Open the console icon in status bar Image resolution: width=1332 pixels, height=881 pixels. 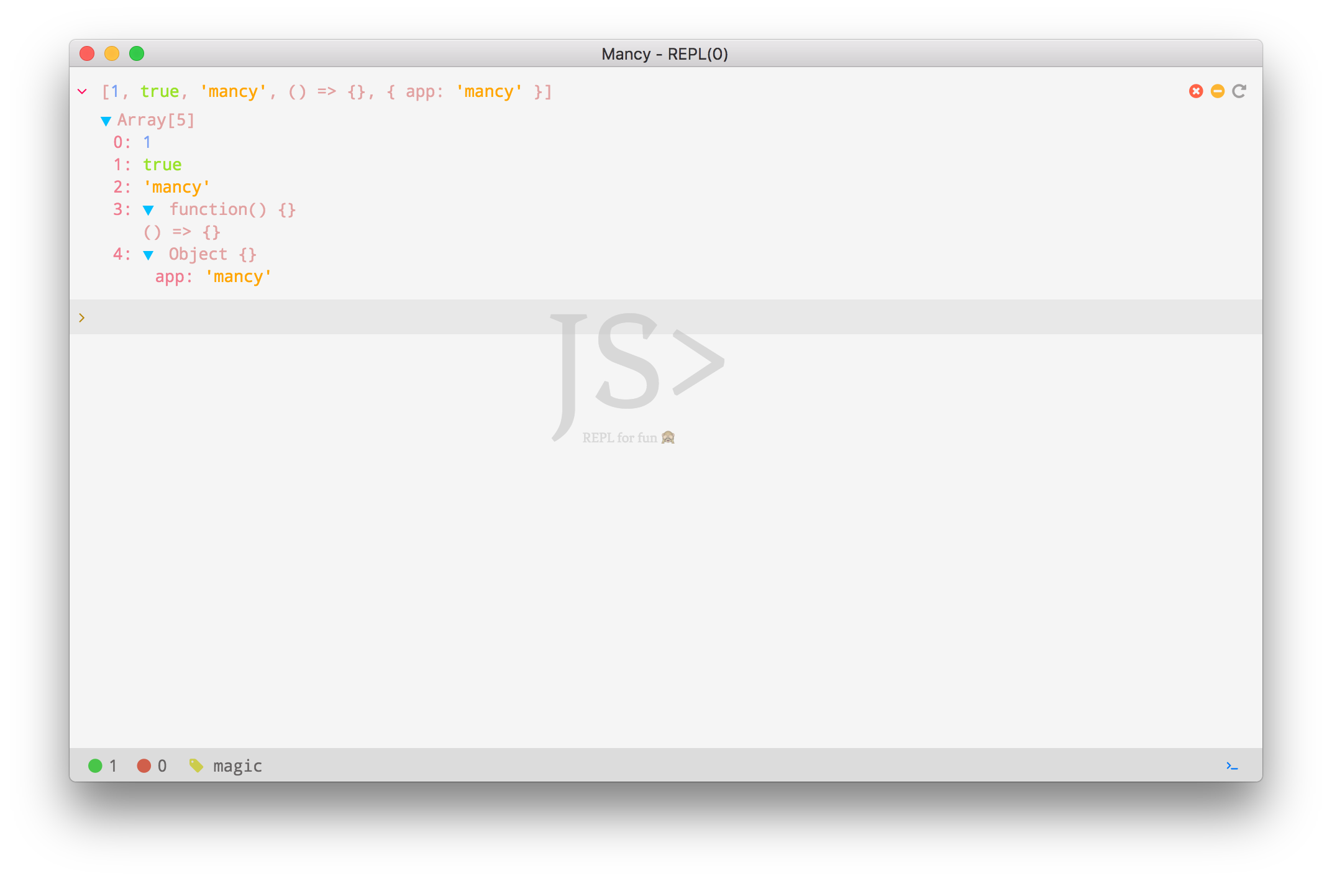tap(1232, 765)
